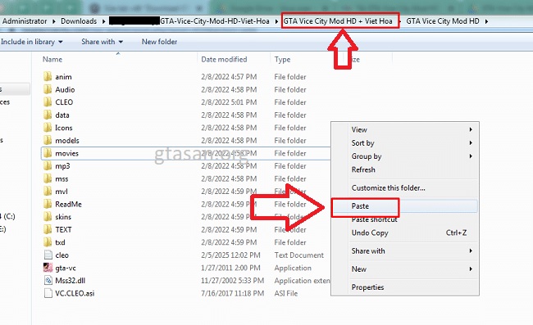Image resolution: width=533 pixels, height=325 pixels.
Task: Sort by the Type column header
Action: tap(282, 60)
